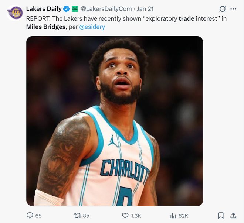Image resolution: width=244 pixels, height=223 pixels.
Task: Click the 62K views count
Action: tap(183, 216)
